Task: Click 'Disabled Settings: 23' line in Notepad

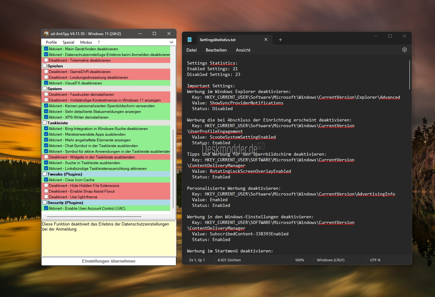Action: point(214,74)
